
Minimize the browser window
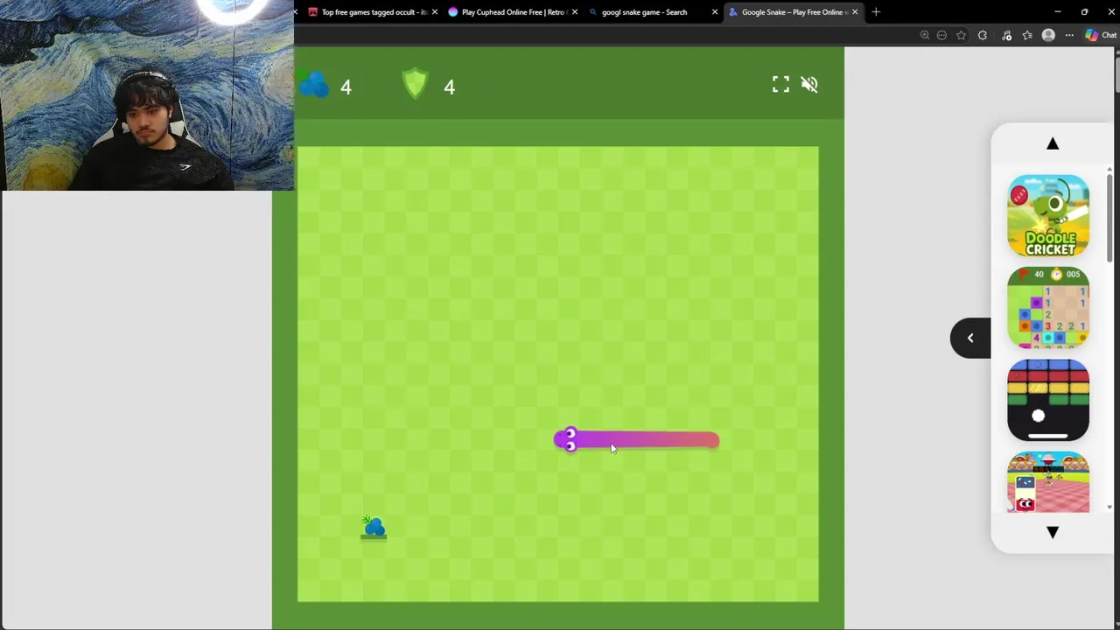tap(1057, 12)
